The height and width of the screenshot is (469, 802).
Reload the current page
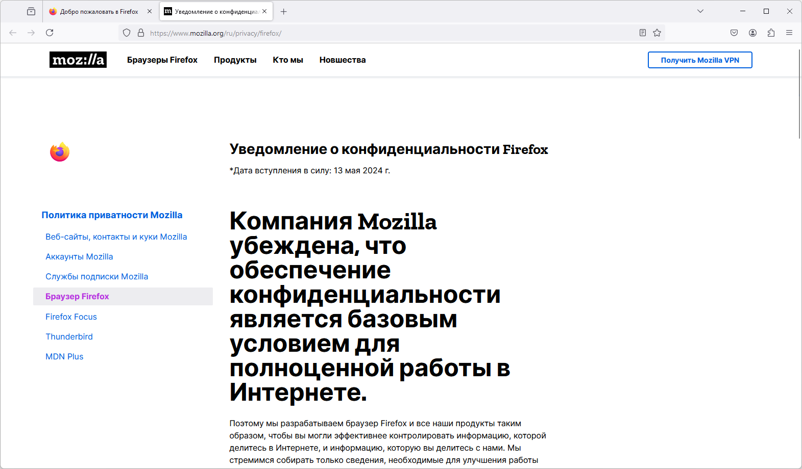point(50,33)
